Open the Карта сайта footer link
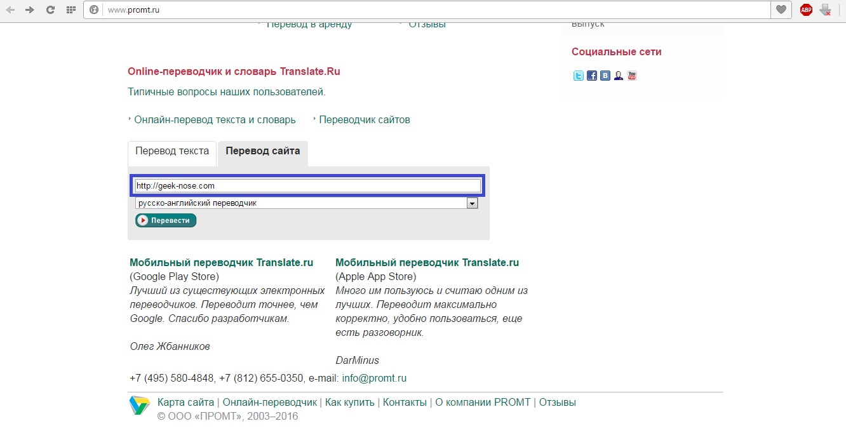 (185, 402)
